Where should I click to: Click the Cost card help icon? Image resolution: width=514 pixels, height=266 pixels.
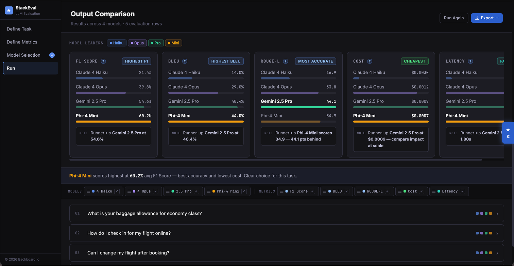[x=370, y=61]
